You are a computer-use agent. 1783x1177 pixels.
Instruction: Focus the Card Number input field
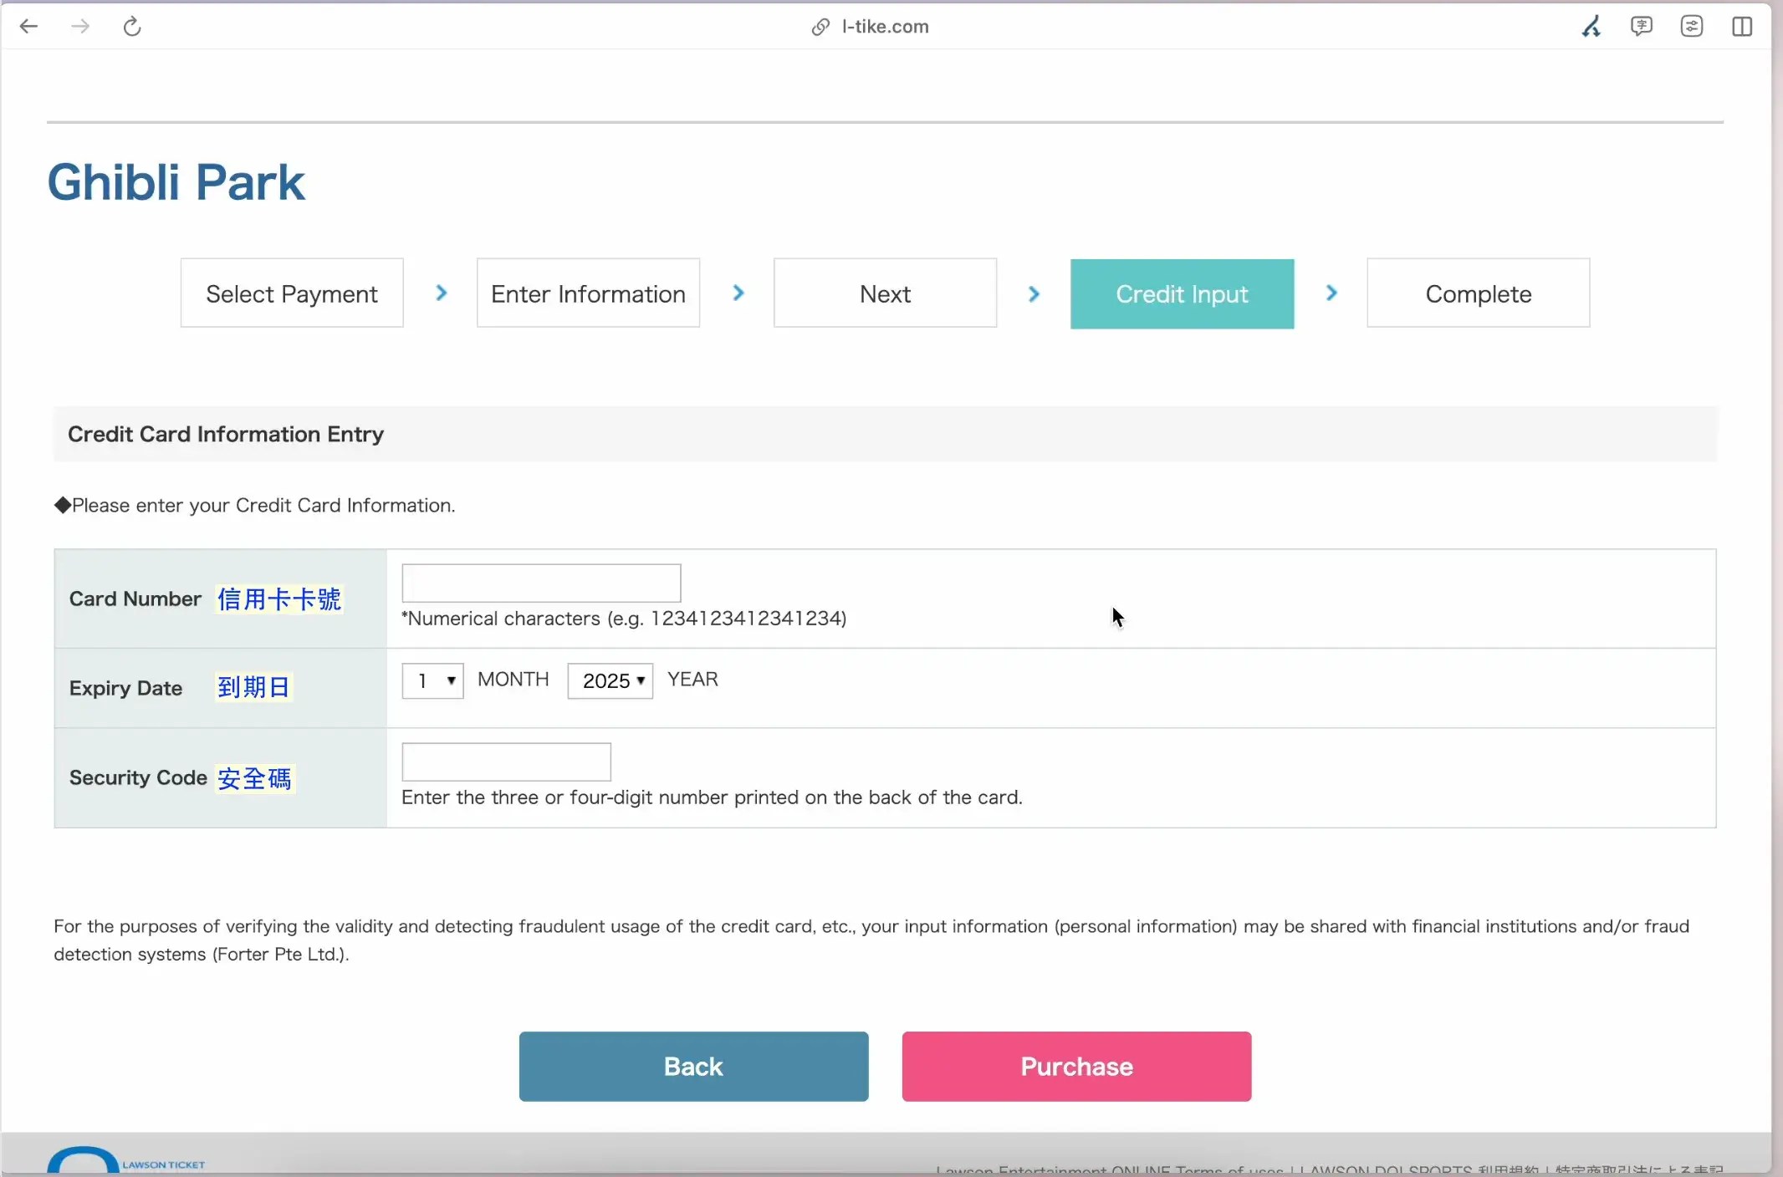[x=541, y=583]
